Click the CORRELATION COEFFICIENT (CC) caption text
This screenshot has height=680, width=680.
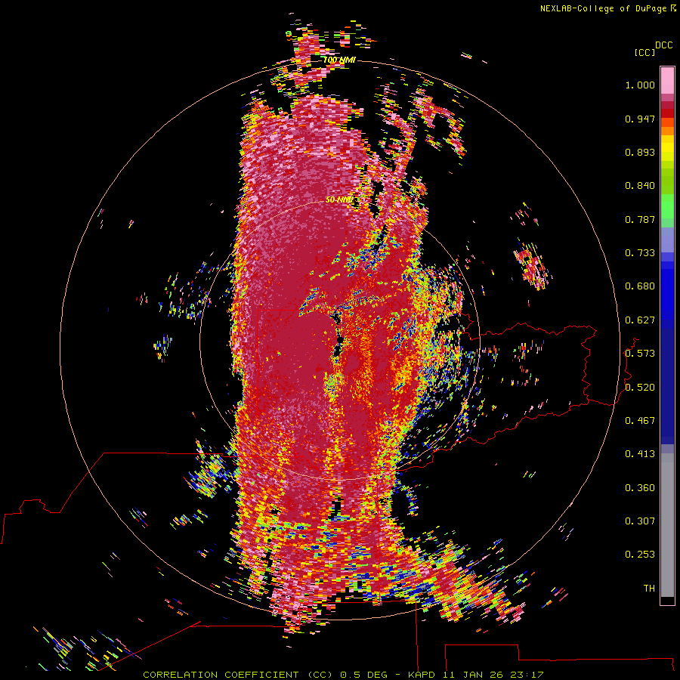(x=237, y=675)
